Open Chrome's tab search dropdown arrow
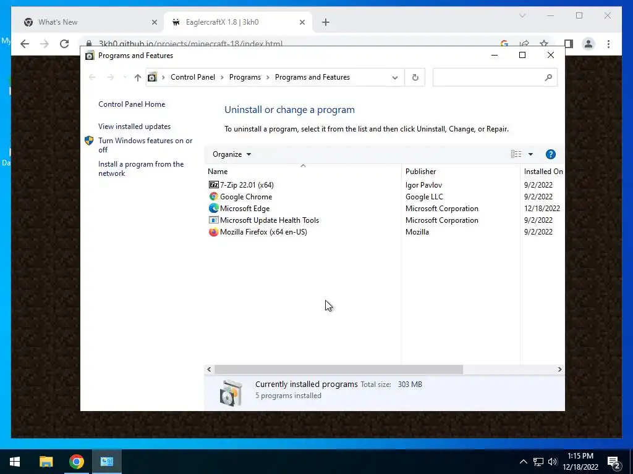This screenshot has width=633, height=474. pyautogui.click(x=522, y=15)
